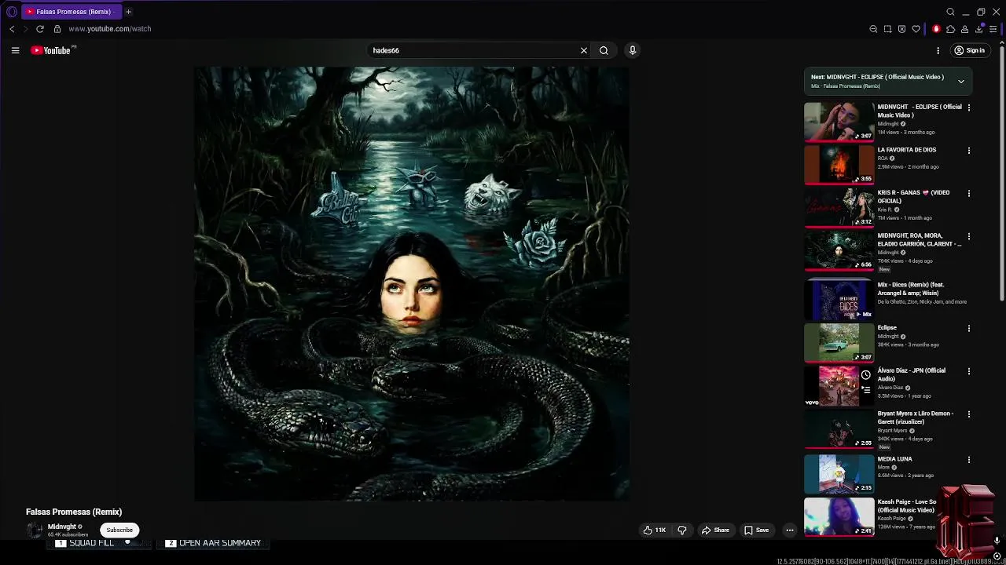The height and width of the screenshot is (565, 1006).
Task: Open the browser tab search magnifier
Action: coord(950,12)
